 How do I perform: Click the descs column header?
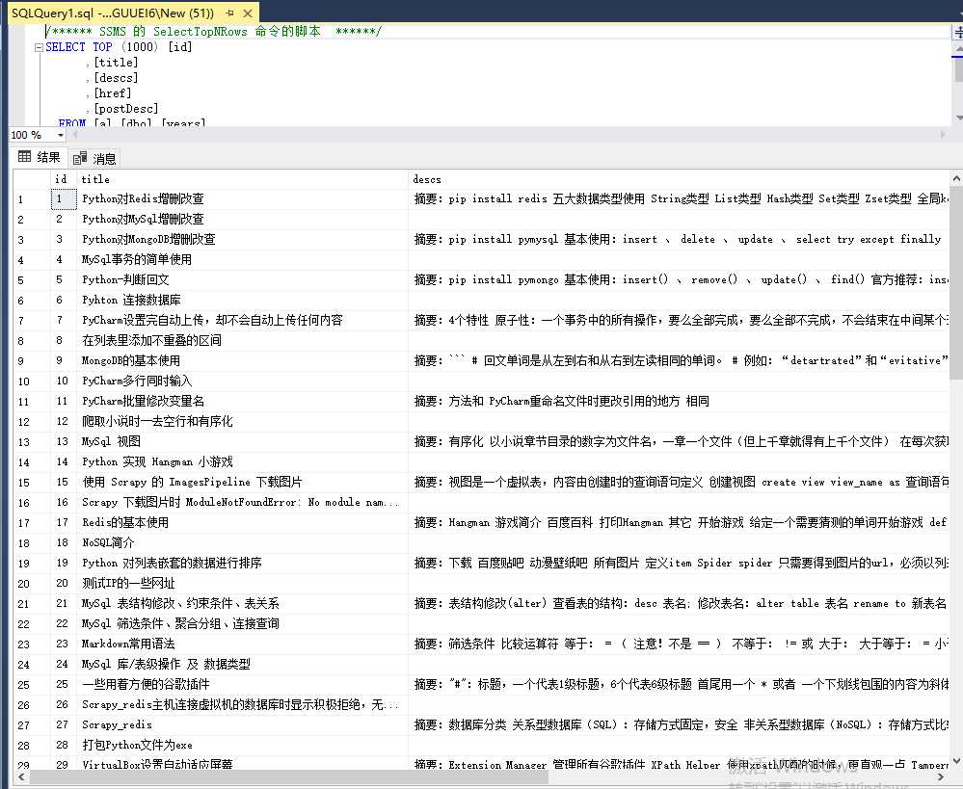[x=679, y=179]
